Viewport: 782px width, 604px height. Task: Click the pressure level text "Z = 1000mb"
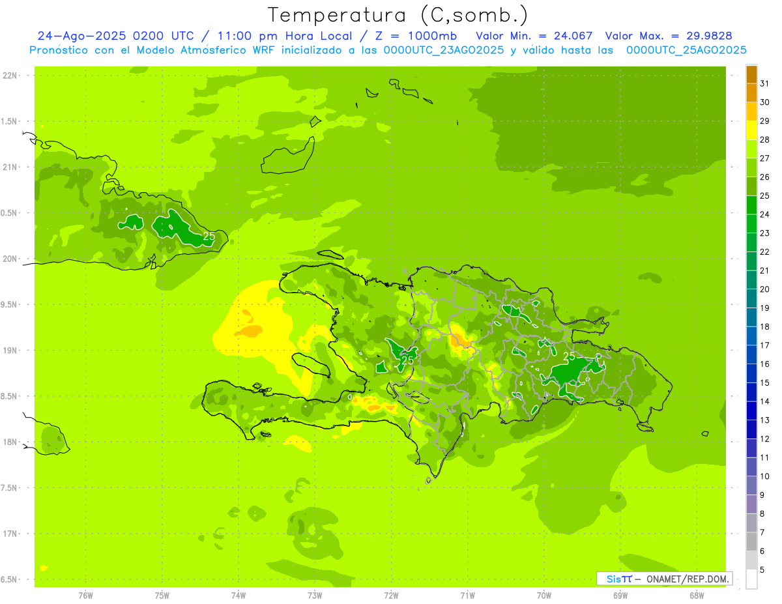(x=416, y=36)
